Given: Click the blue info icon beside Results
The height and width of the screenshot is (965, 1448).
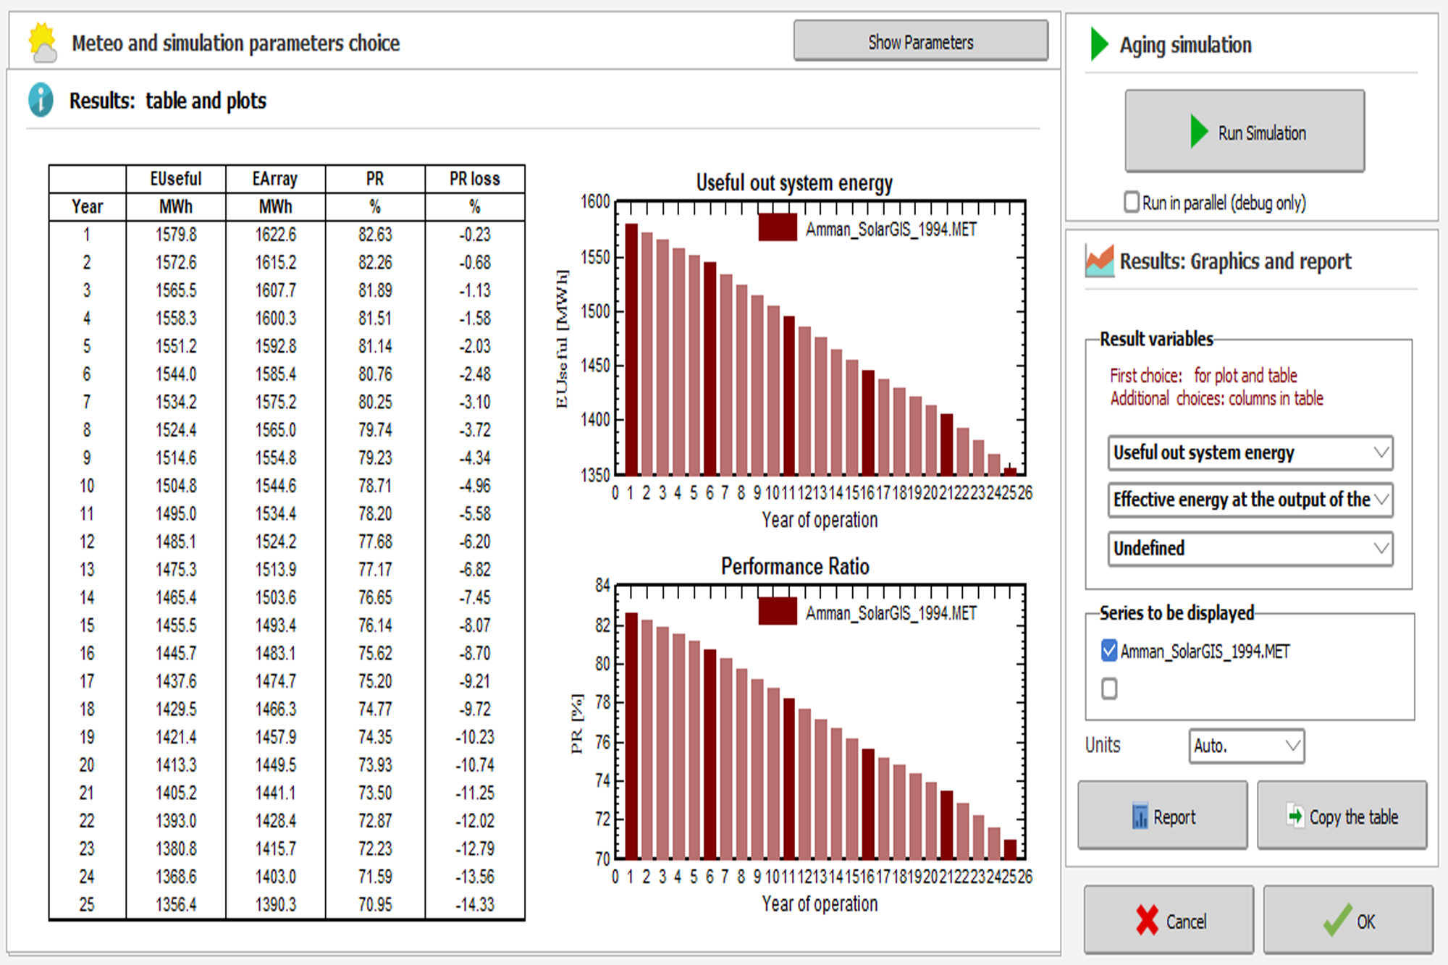Looking at the screenshot, I should [41, 100].
